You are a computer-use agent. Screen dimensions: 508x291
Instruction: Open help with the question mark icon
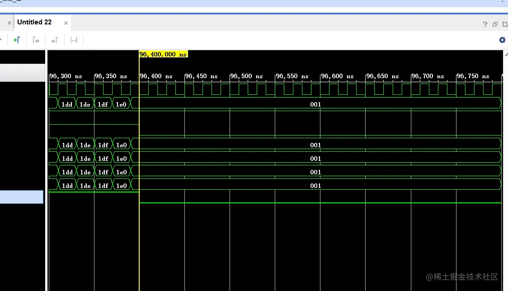pyautogui.click(x=485, y=24)
